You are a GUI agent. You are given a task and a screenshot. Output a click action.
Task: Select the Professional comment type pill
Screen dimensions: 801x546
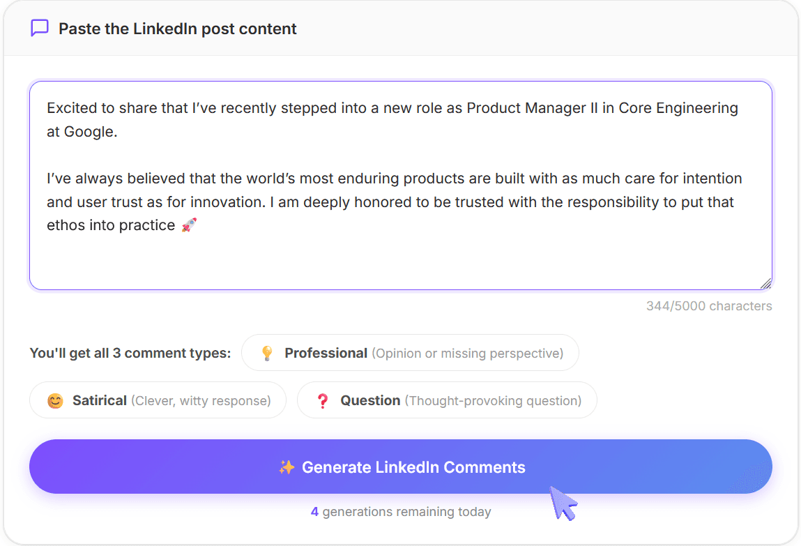[x=410, y=353]
